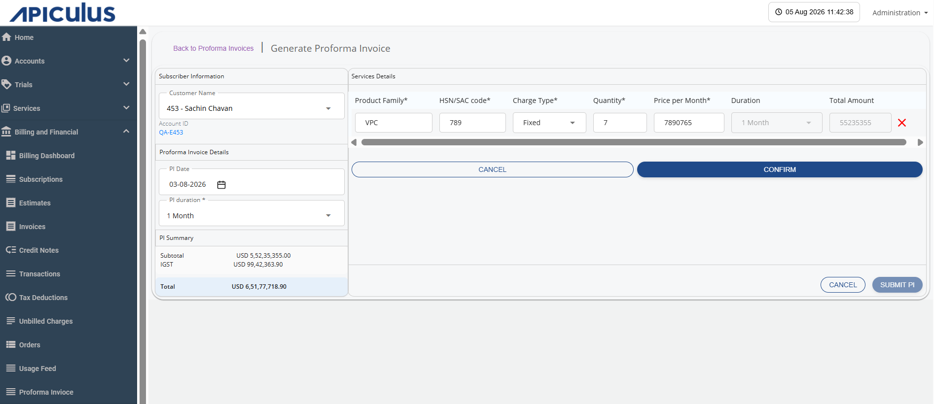Click the Credit Notes icon
This screenshot has height=404, width=934.
[11, 250]
